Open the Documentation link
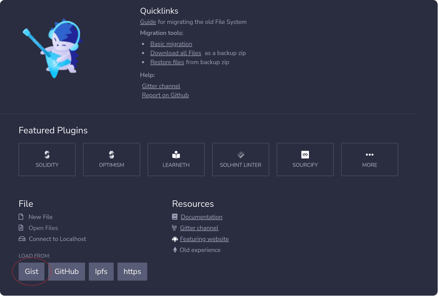Image resolution: width=438 pixels, height=296 pixels. pyautogui.click(x=202, y=217)
